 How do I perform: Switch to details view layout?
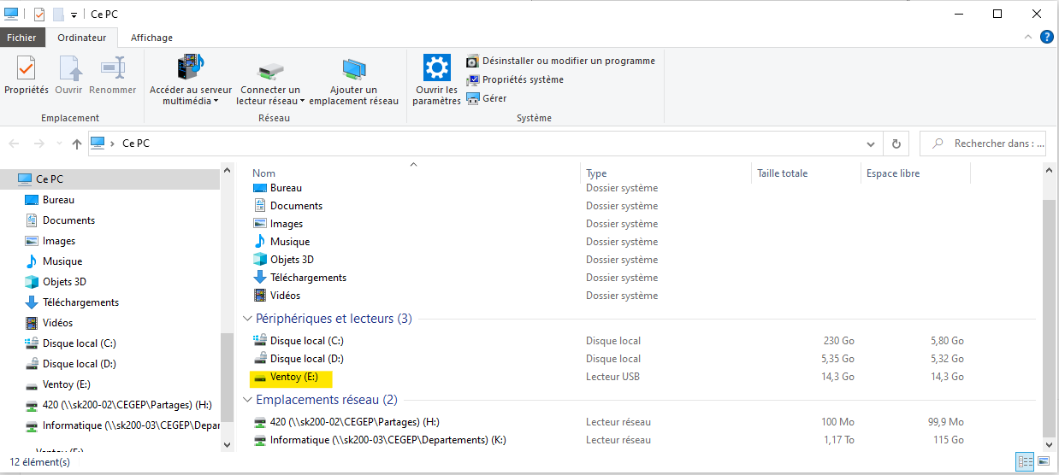[x=1026, y=461]
